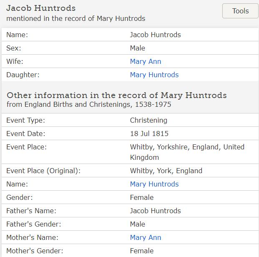Click the 'mentioned in the record' subtitle
Screen dimensions: 259x257
click(75, 18)
